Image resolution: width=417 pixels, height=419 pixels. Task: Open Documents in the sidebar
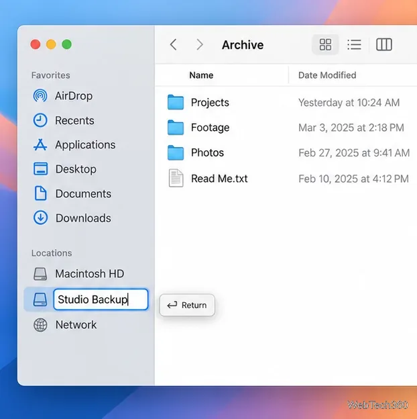point(83,194)
